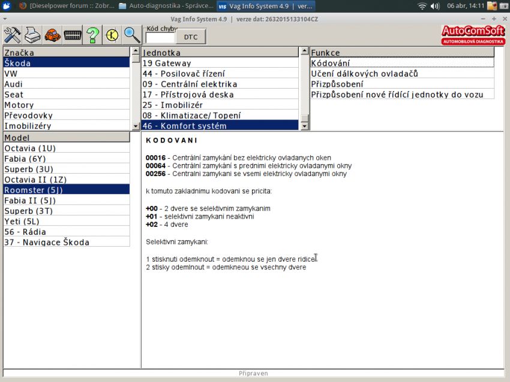Select Superb (3U) model
Viewport: 510px width, 382px height.
(67, 169)
